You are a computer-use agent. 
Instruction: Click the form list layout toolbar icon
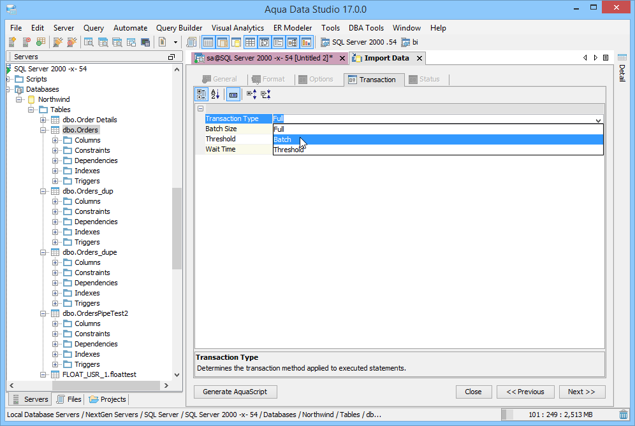point(278,42)
